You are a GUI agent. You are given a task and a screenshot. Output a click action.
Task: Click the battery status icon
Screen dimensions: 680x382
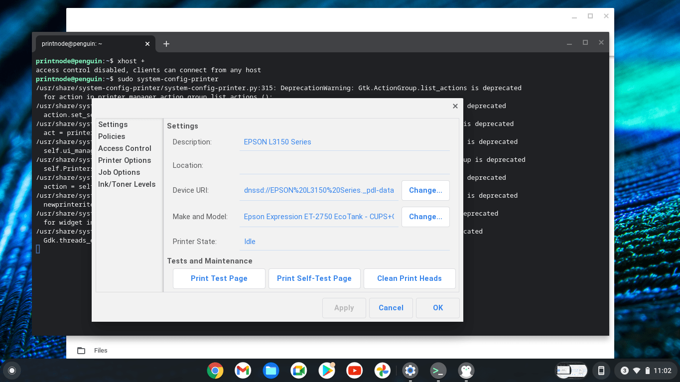(x=648, y=371)
